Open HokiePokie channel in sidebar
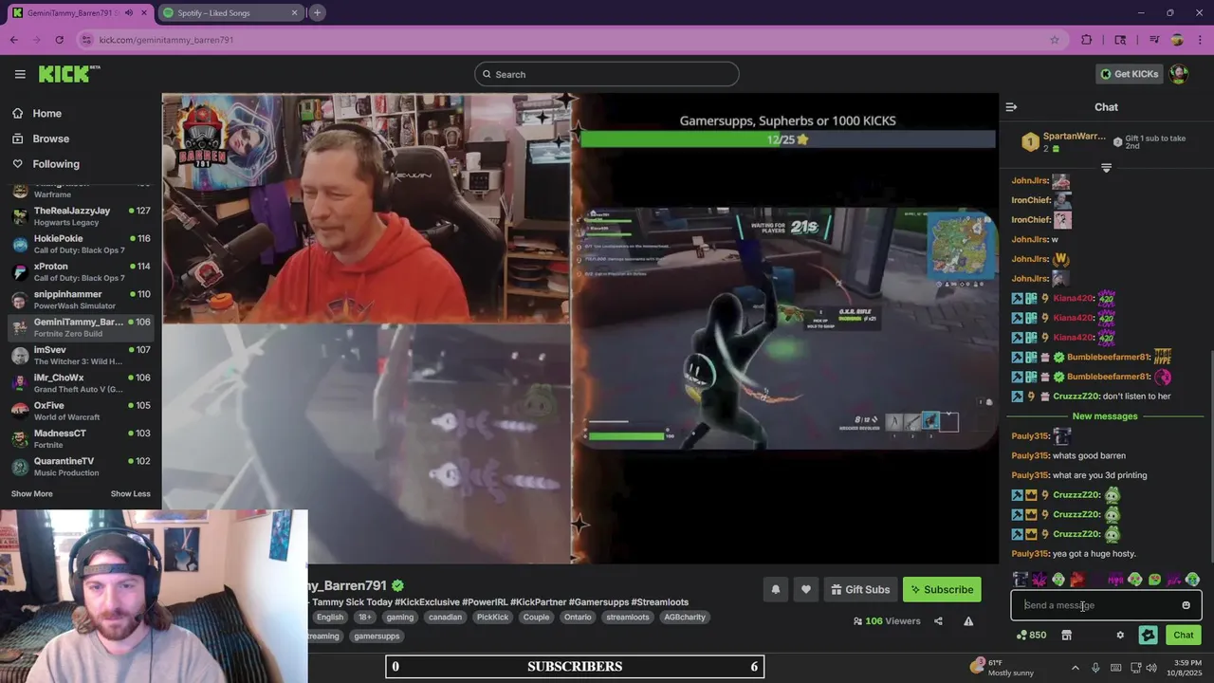 pos(81,244)
